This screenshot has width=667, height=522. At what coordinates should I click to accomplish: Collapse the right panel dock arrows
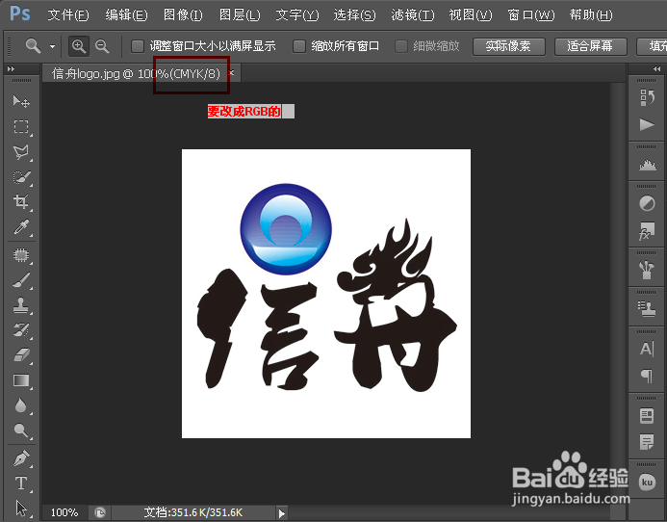656,68
